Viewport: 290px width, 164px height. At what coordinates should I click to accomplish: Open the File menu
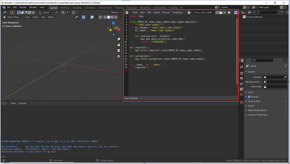click(x=9, y=7)
